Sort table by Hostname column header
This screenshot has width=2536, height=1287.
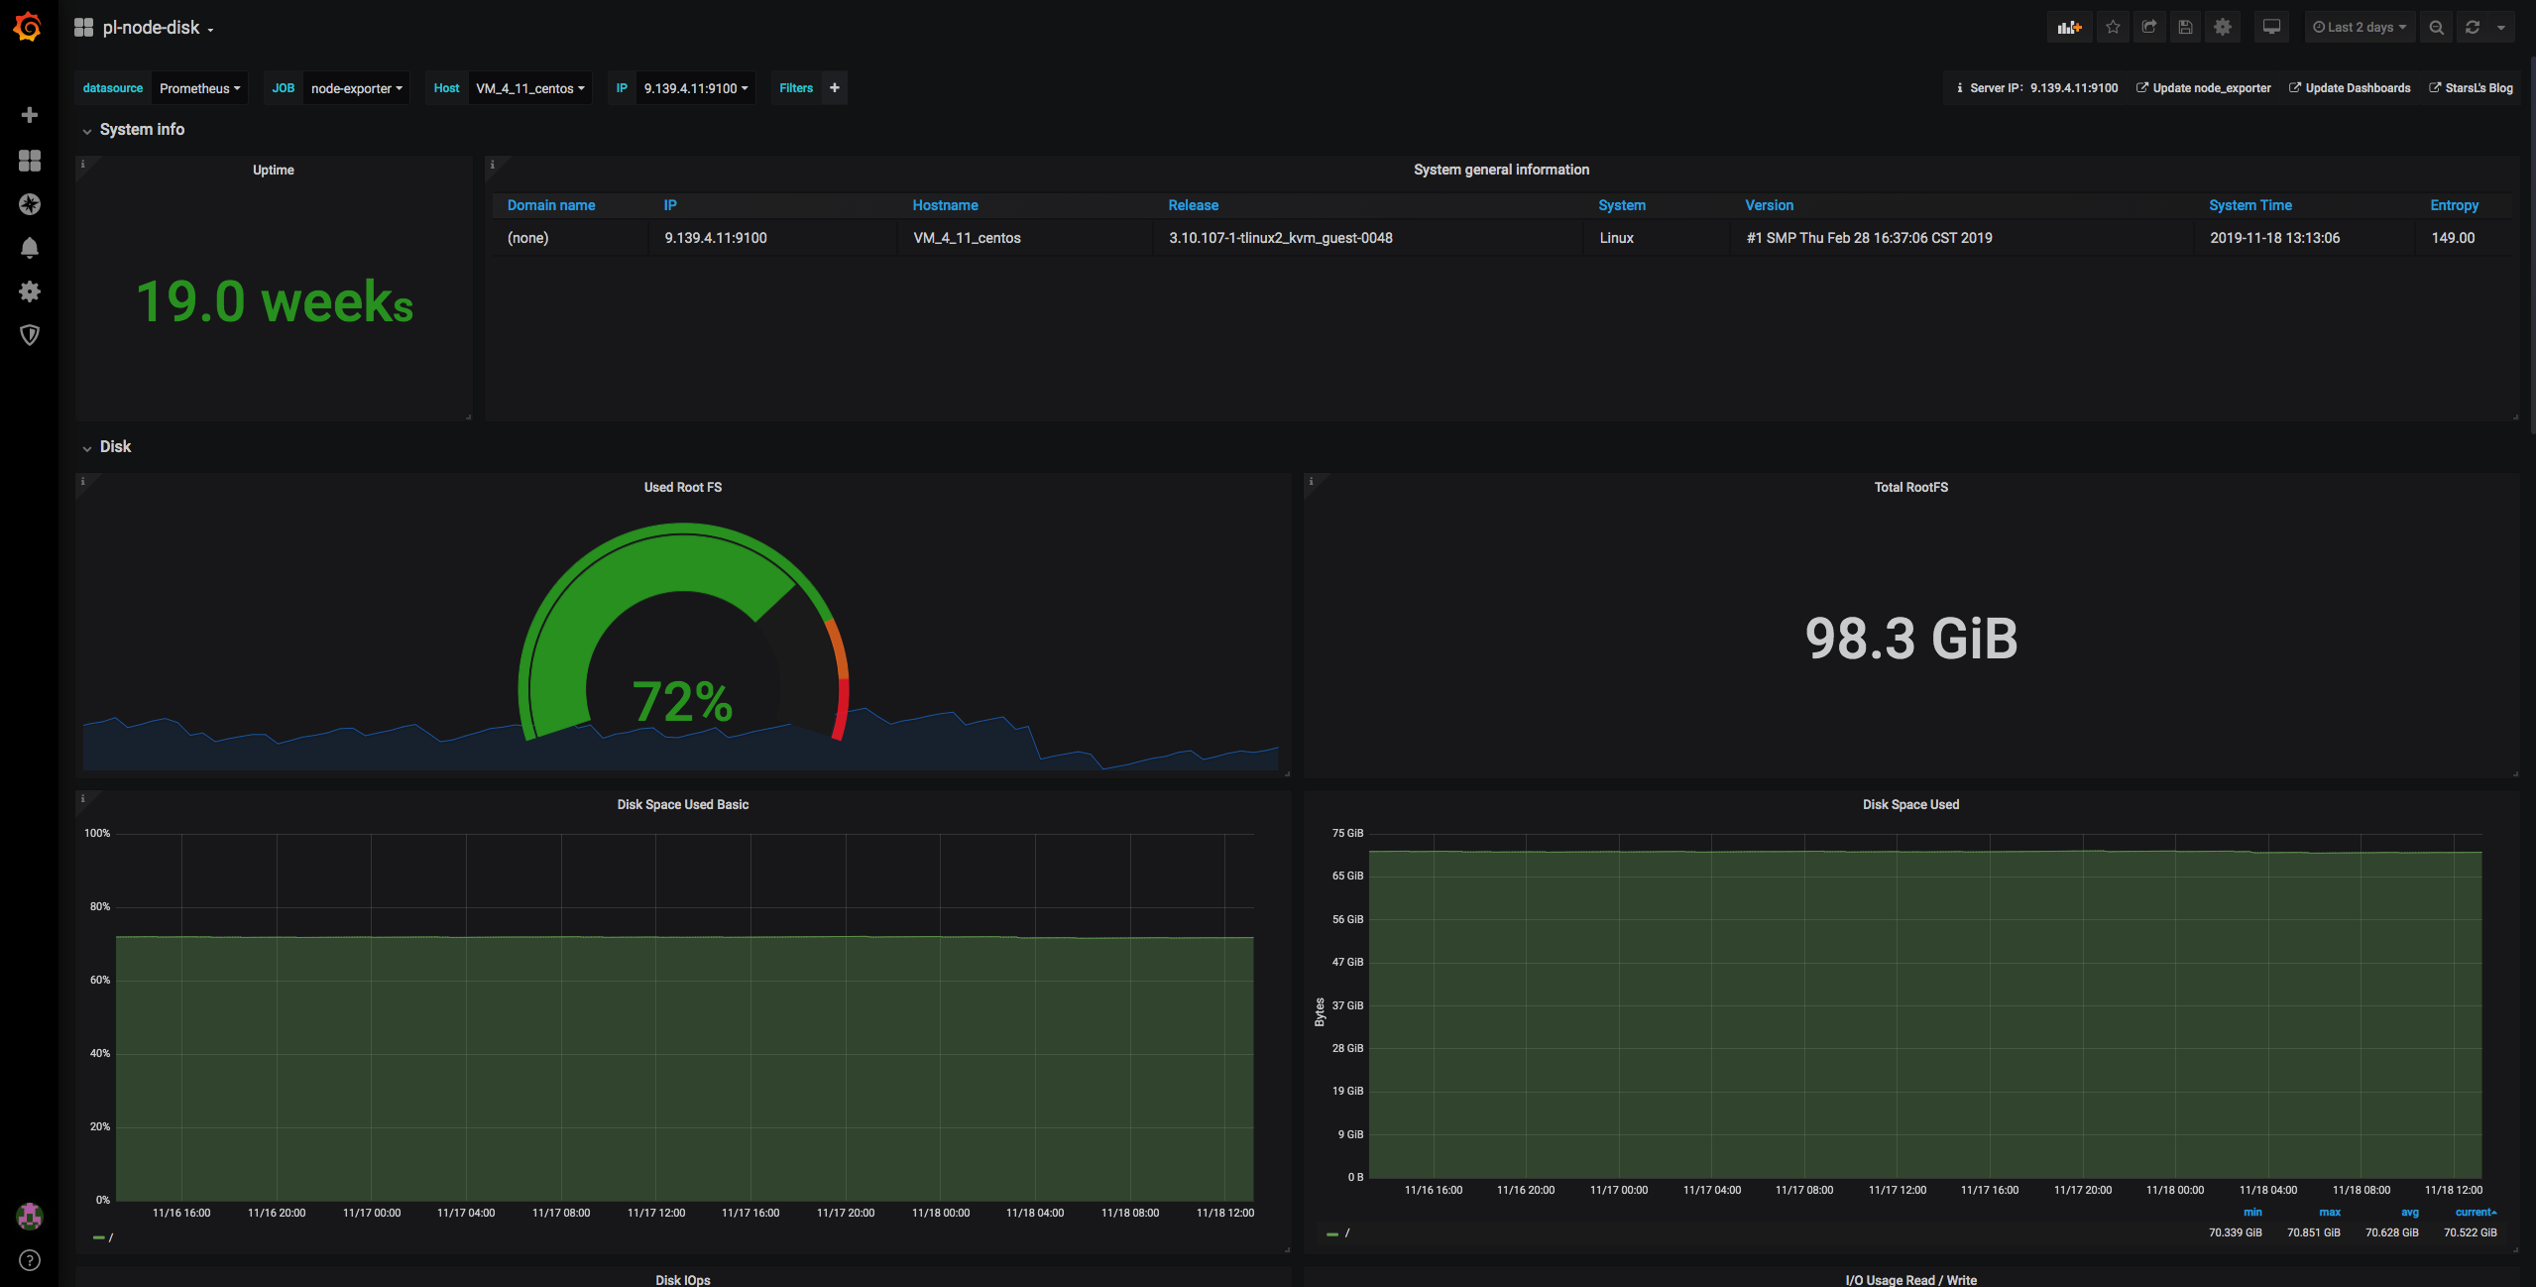945,205
